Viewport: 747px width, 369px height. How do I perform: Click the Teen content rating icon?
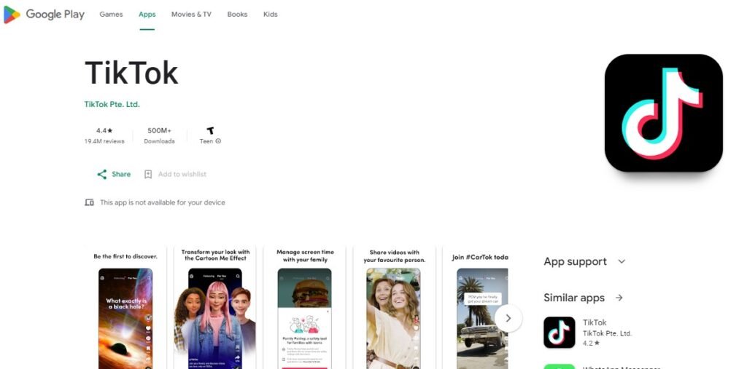(x=210, y=130)
